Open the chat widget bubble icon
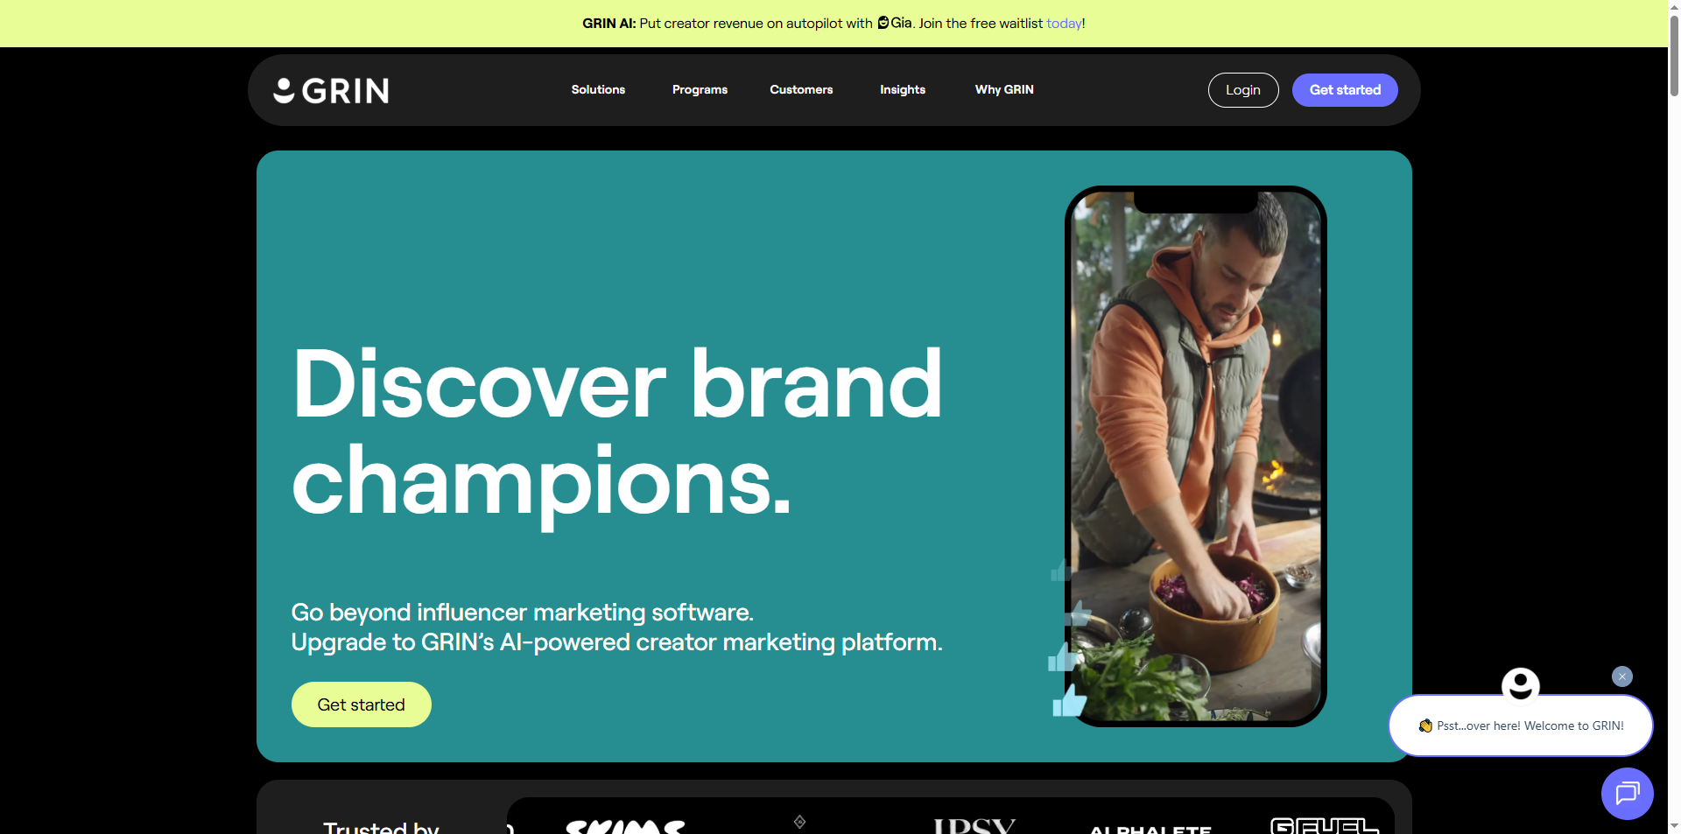Viewport: 1681px width, 834px height. coord(1627,793)
